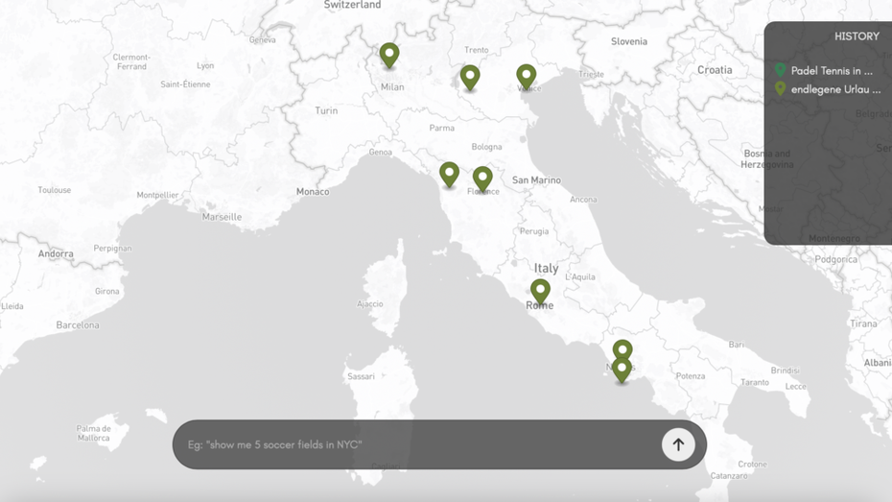892x502 pixels.
Task: Open the map pin between Milan and Venice
Action: 469,77
